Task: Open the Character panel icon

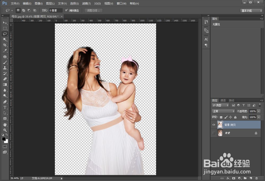Action: click(206, 39)
